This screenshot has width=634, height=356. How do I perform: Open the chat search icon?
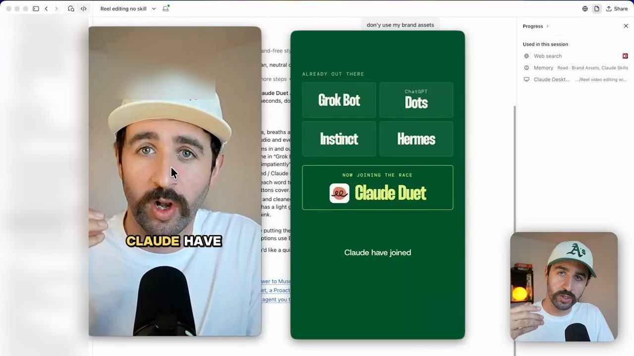point(71,9)
